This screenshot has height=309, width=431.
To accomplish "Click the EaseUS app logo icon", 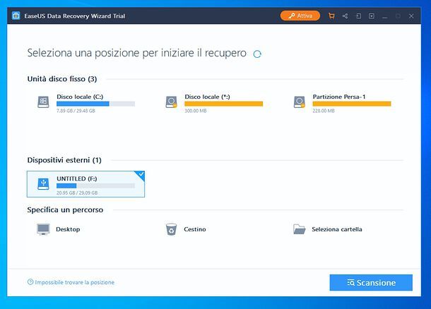I will (16, 16).
